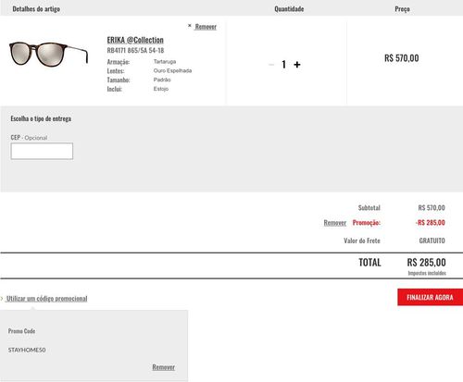Click the small x icon beside Remover
The height and width of the screenshot is (382, 463).
tap(190, 26)
